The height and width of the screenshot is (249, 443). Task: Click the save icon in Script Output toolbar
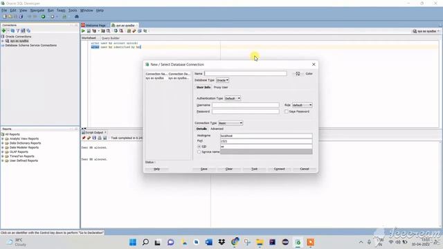click(x=94, y=138)
